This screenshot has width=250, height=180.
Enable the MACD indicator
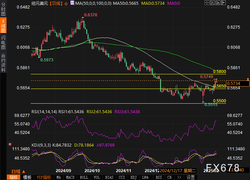[70, 177]
